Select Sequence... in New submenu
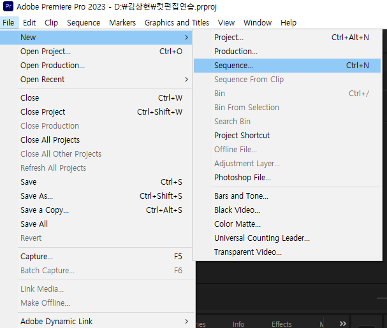Screen dimensions: 387x328 pos(287,66)
